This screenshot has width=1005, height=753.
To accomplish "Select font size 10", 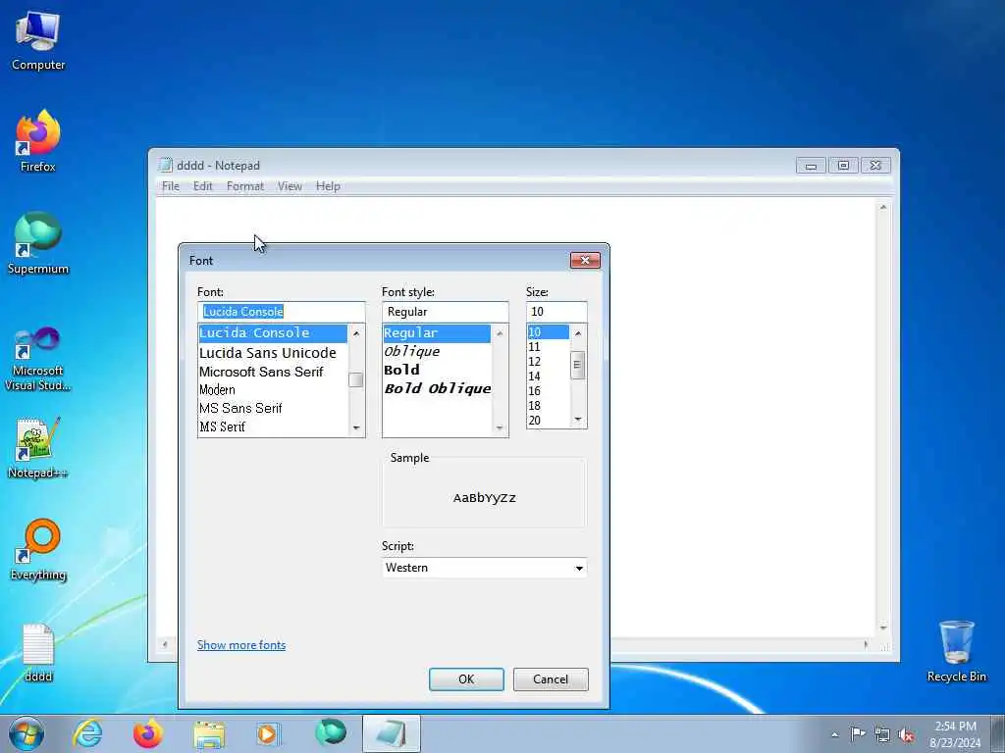I will click(548, 332).
